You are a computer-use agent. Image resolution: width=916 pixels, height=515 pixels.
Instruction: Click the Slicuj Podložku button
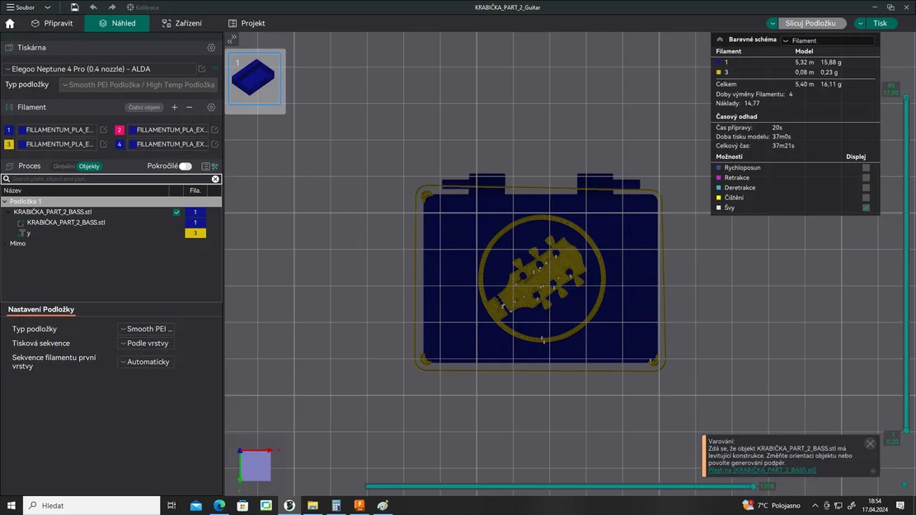[x=812, y=23]
